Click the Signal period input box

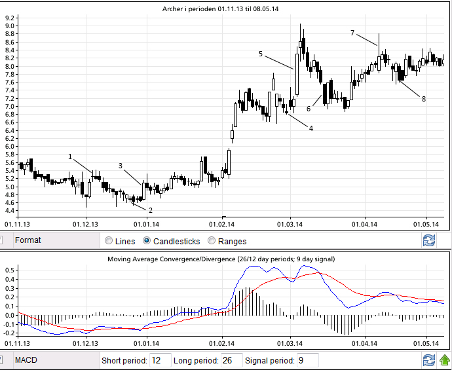(307, 360)
